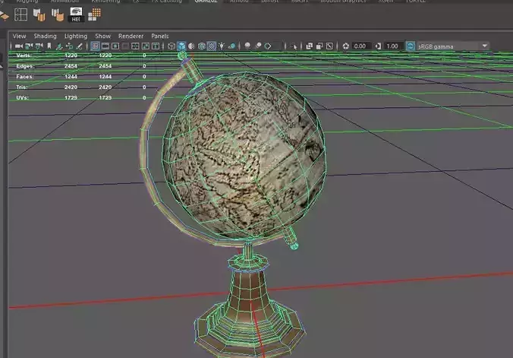
Task: Click the HEI eye shelf icon
Action: pyautogui.click(x=76, y=15)
